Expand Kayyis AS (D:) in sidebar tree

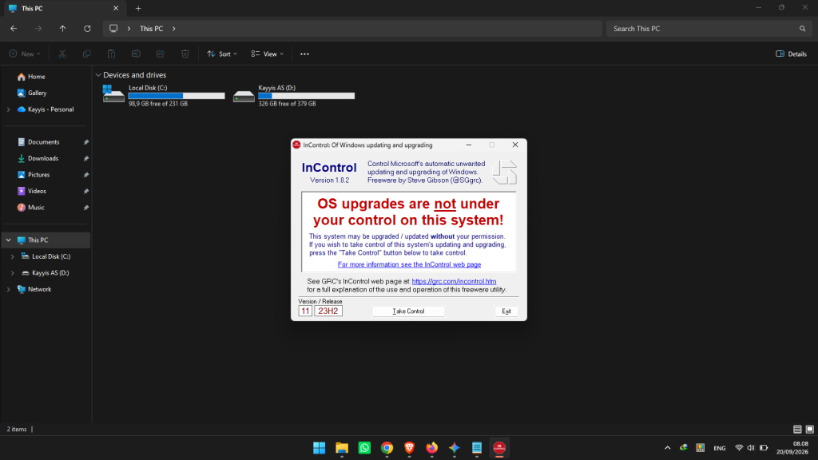[13, 273]
